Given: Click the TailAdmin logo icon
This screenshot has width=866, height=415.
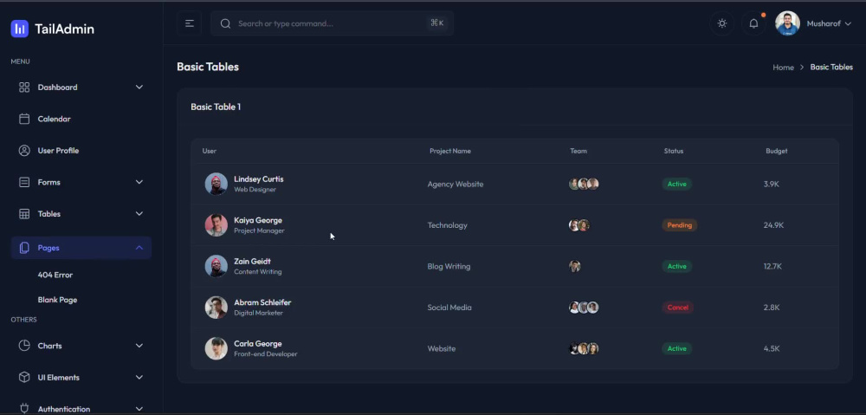Looking at the screenshot, I should pyautogui.click(x=19, y=29).
